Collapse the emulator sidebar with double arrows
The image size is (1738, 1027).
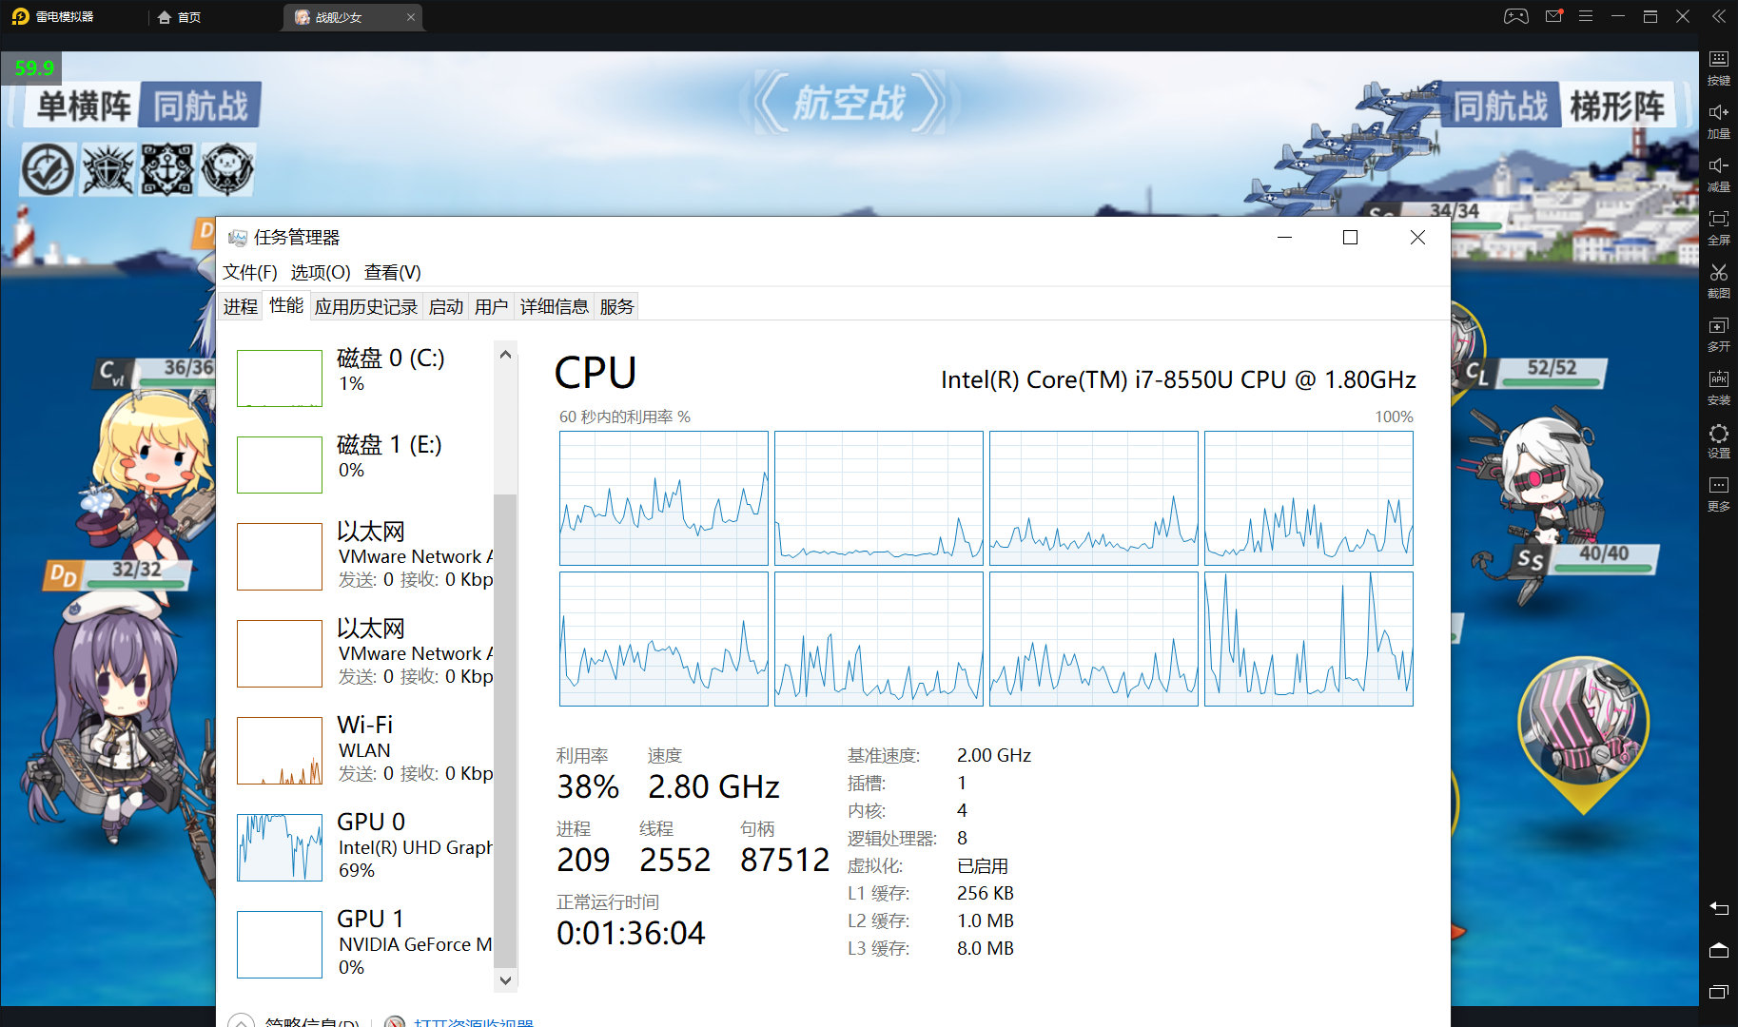[x=1718, y=16]
